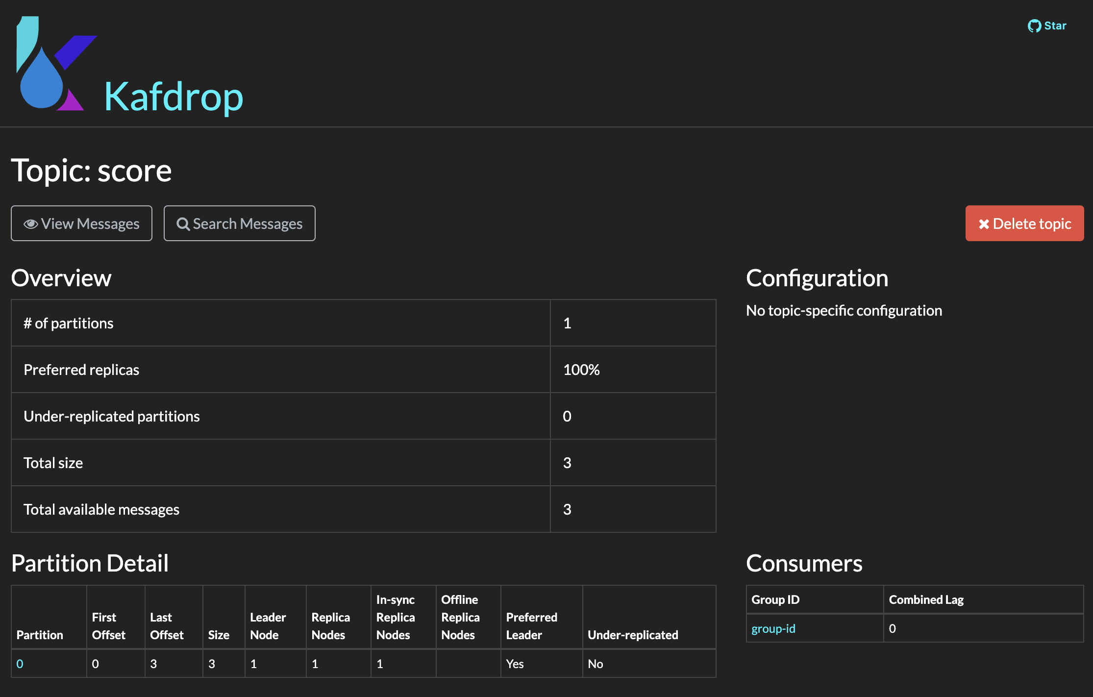Click the X icon in Delete topic

[984, 224]
